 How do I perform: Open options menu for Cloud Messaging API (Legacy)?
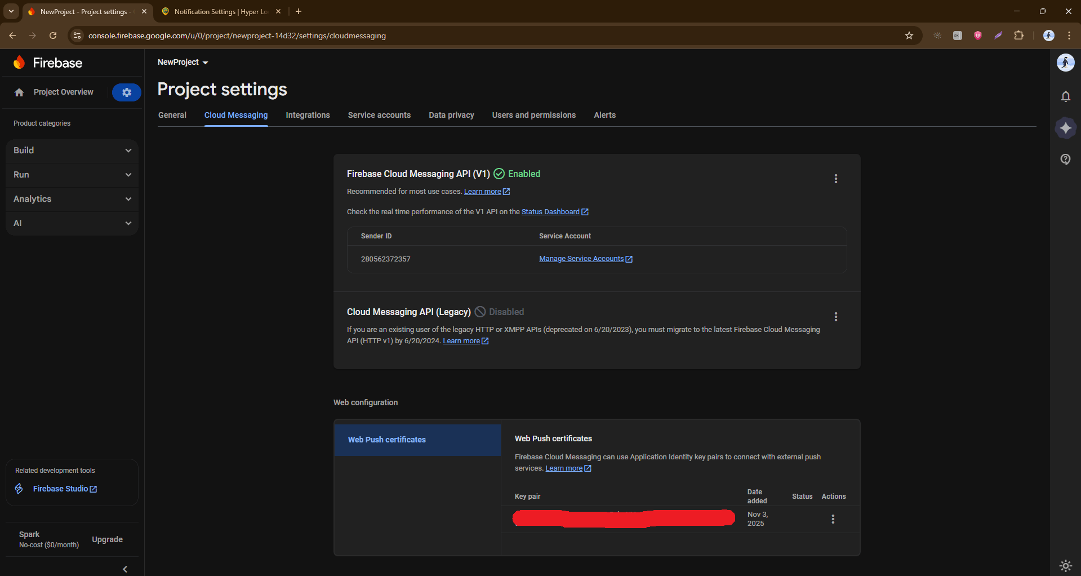coord(835,317)
